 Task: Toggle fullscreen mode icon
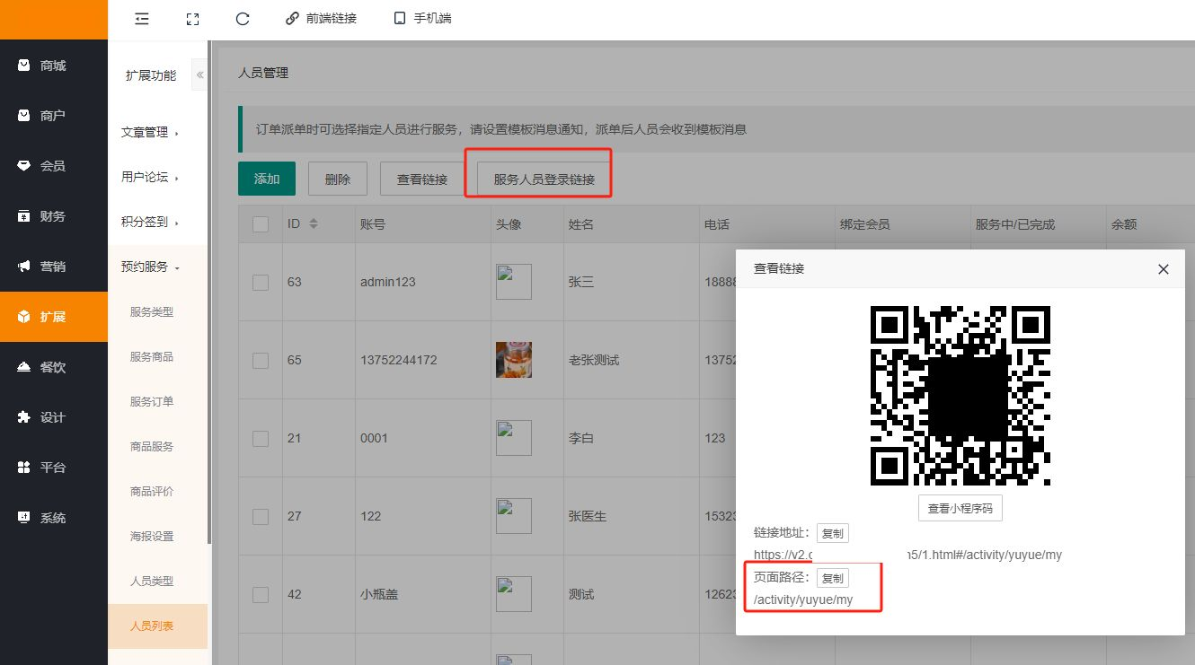pyautogui.click(x=191, y=19)
